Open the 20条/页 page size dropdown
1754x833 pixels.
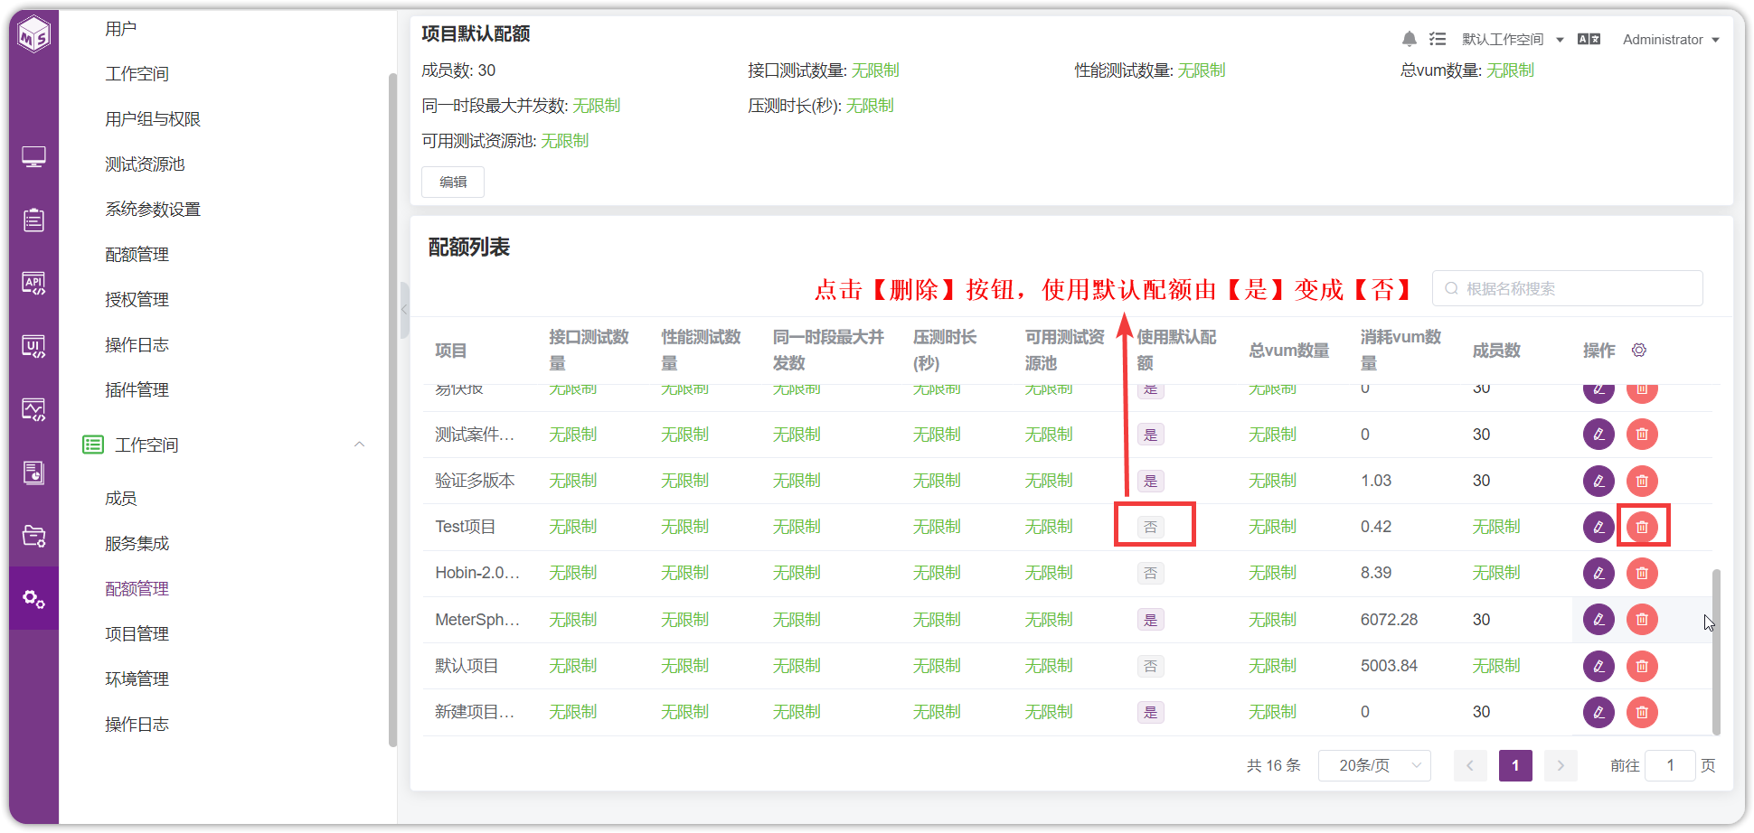(x=1374, y=765)
